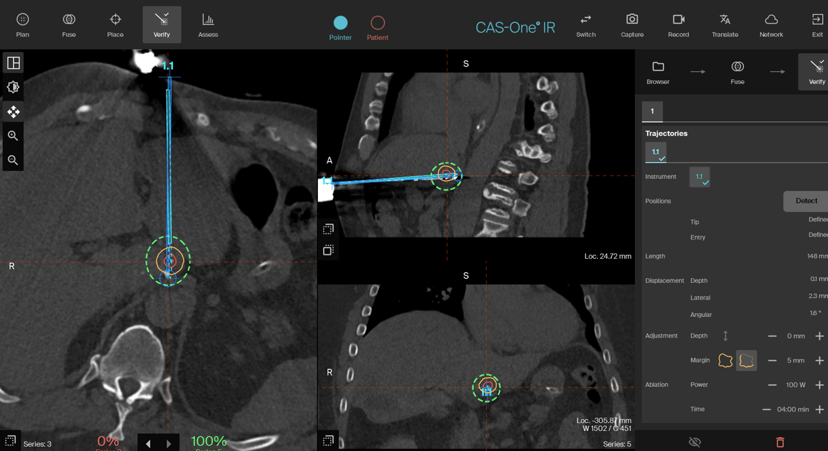The image size is (828, 451).
Task: Decrease the margin value
Action: point(772,360)
